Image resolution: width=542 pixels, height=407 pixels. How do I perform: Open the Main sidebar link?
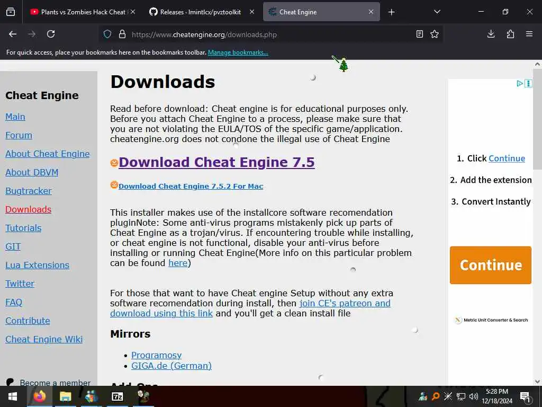[15, 117]
